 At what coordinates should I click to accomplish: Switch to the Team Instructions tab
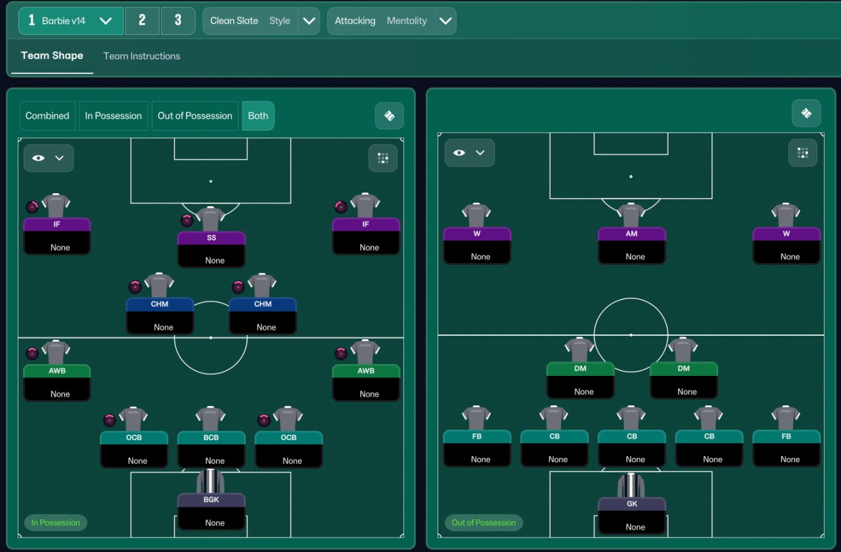141,56
